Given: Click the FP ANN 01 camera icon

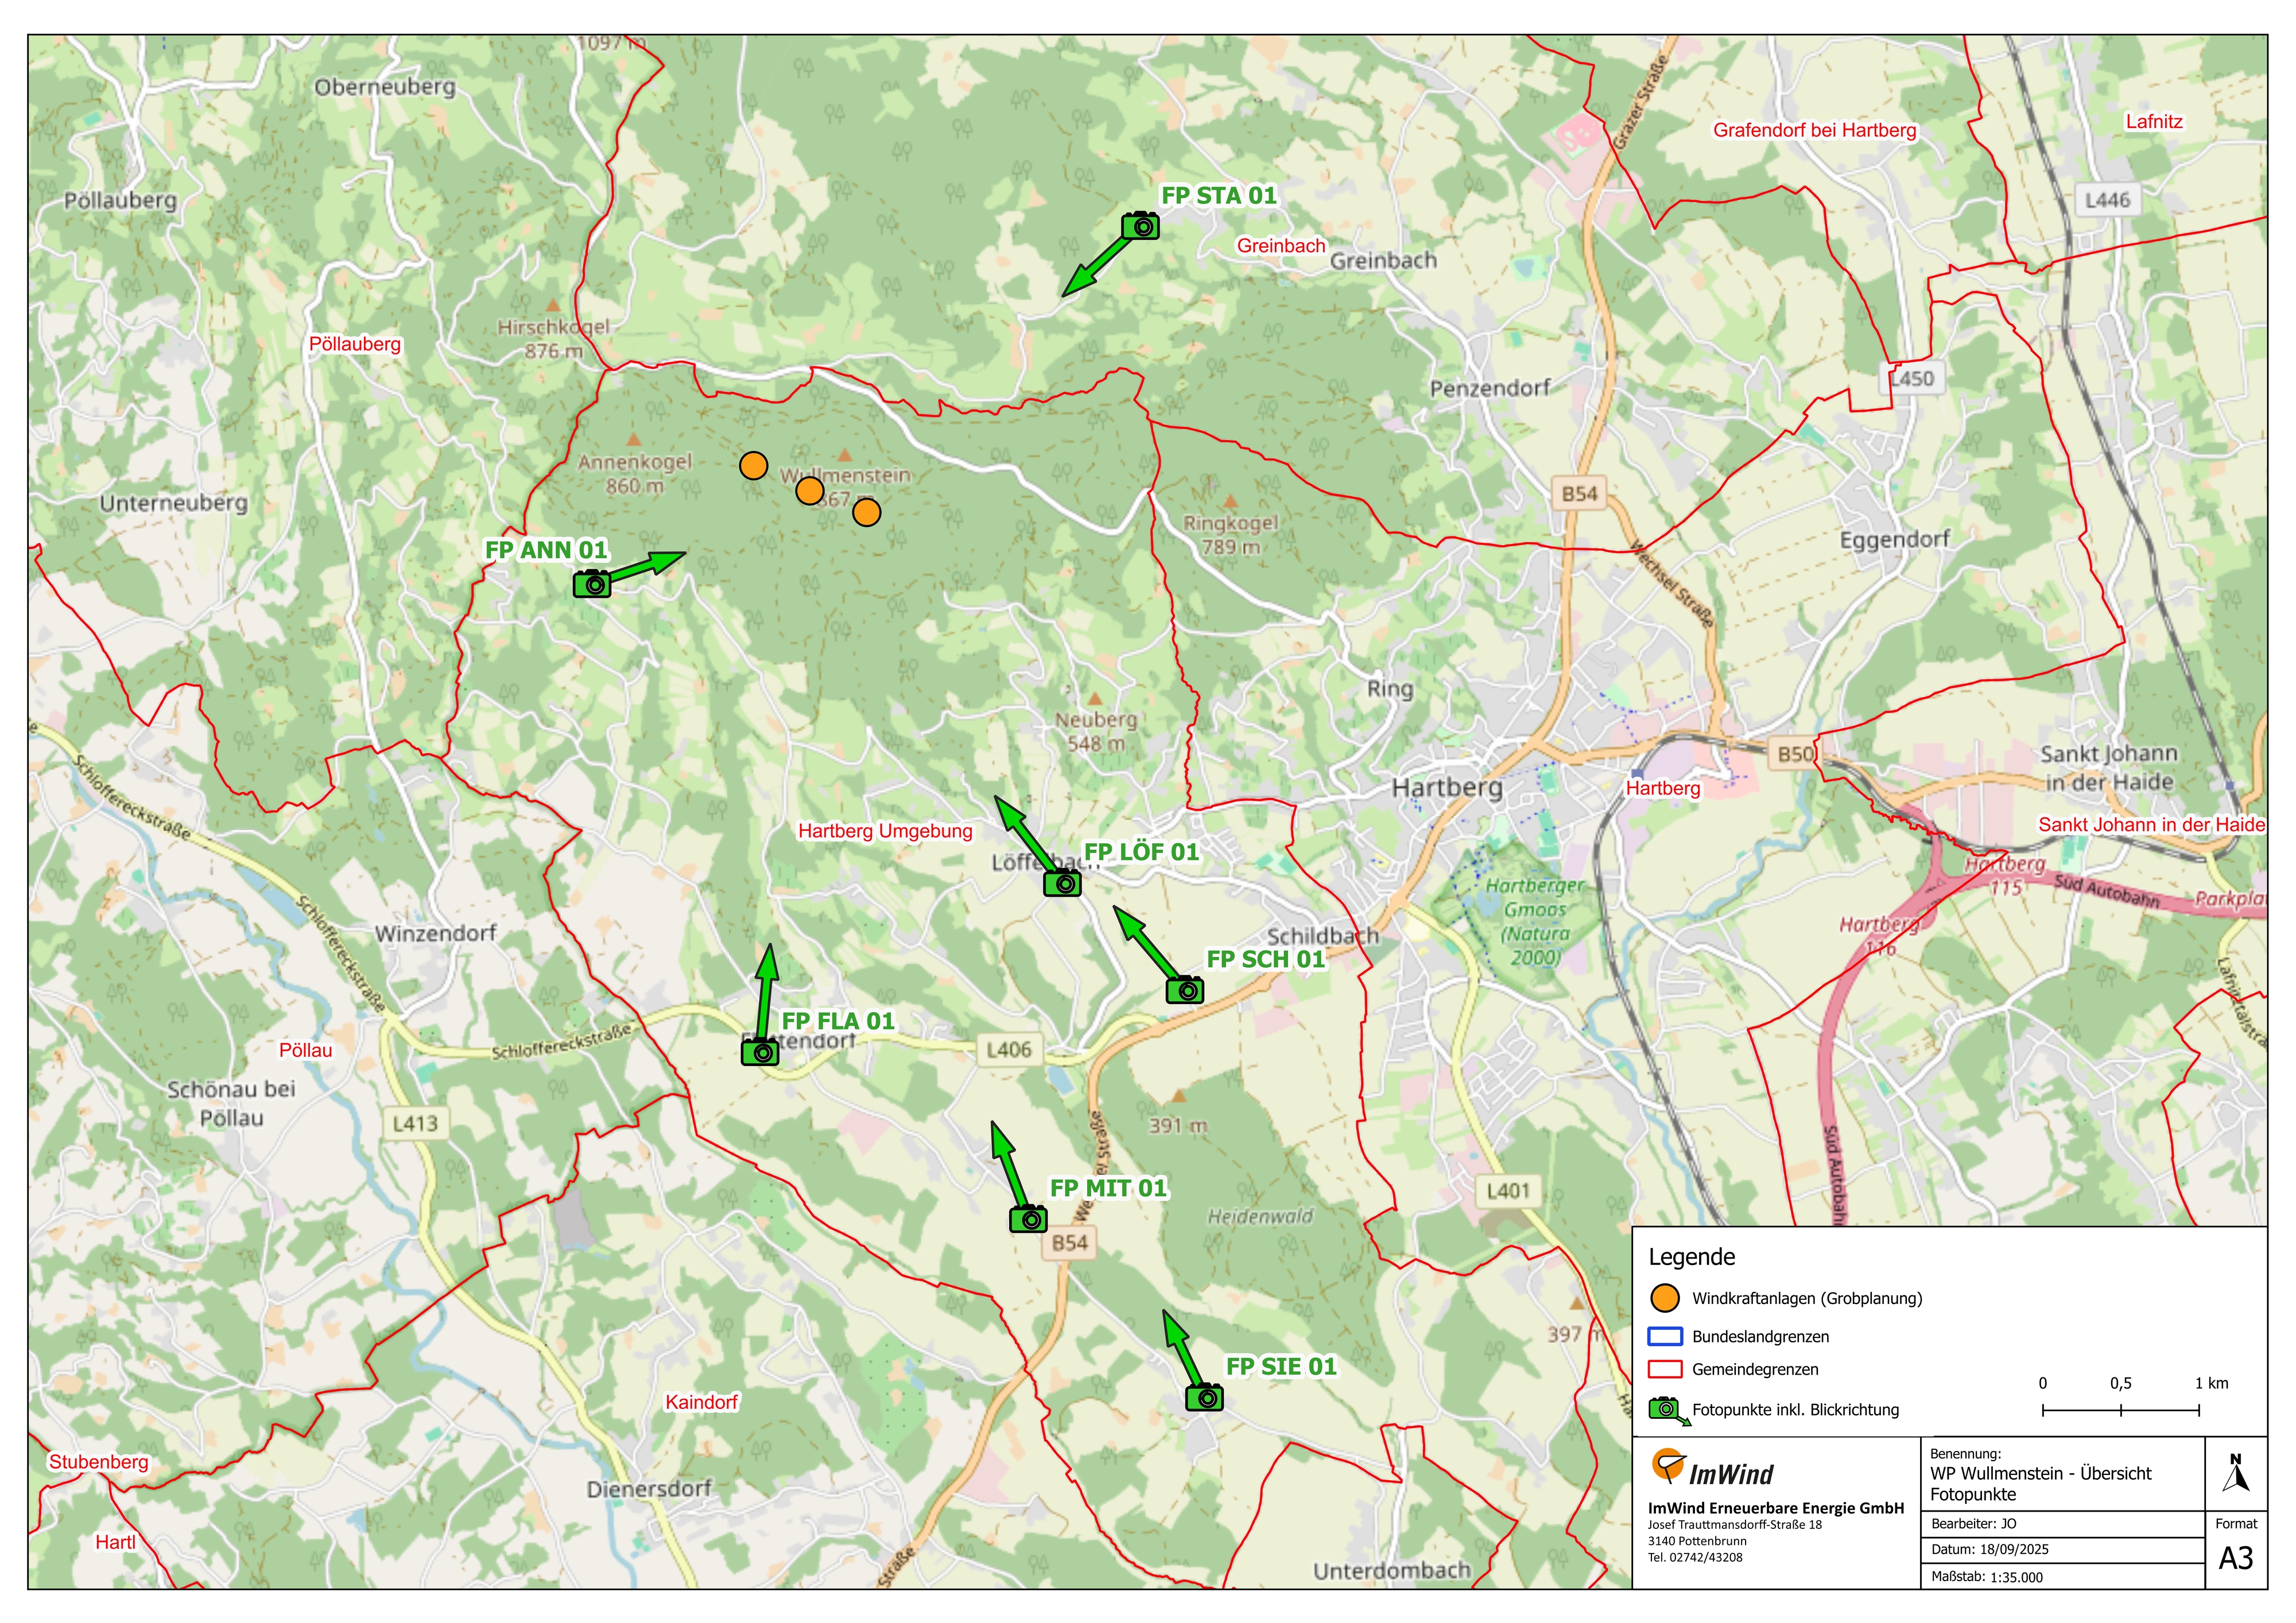Looking at the screenshot, I should coord(592,583).
